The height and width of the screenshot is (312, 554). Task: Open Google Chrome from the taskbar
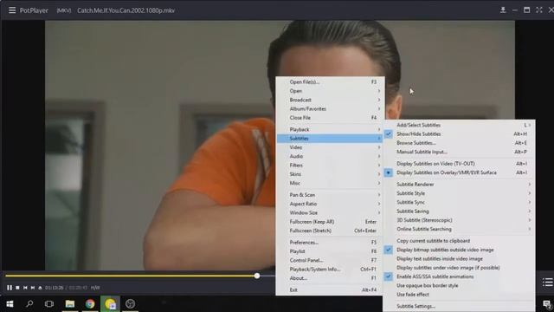pos(90,304)
